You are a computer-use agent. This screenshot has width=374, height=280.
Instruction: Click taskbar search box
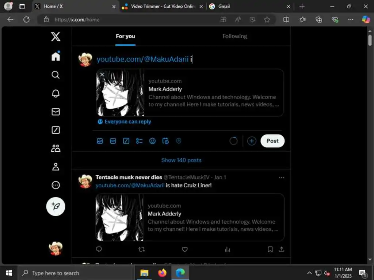click(76, 273)
